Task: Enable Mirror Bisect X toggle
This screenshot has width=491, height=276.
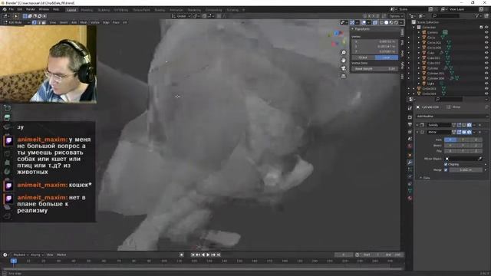Action: 450,145
